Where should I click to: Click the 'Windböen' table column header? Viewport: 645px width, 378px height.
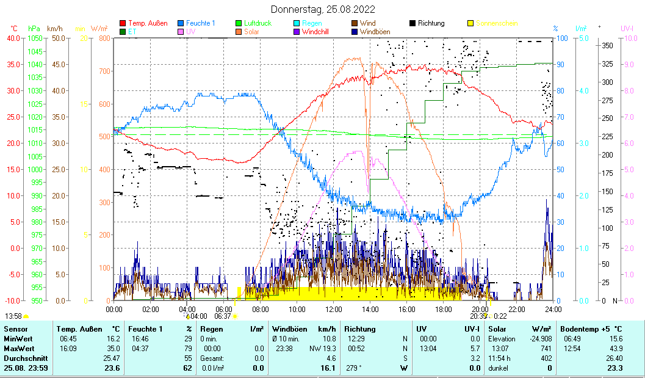290,329
